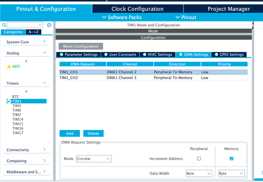Open the Peripheral data width dropdown
This screenshot has height=182, width=263.
click(199, 174)
